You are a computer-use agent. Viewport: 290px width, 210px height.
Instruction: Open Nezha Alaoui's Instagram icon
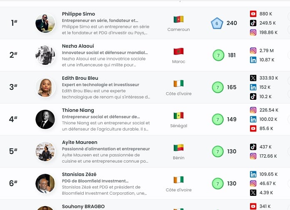253,51
